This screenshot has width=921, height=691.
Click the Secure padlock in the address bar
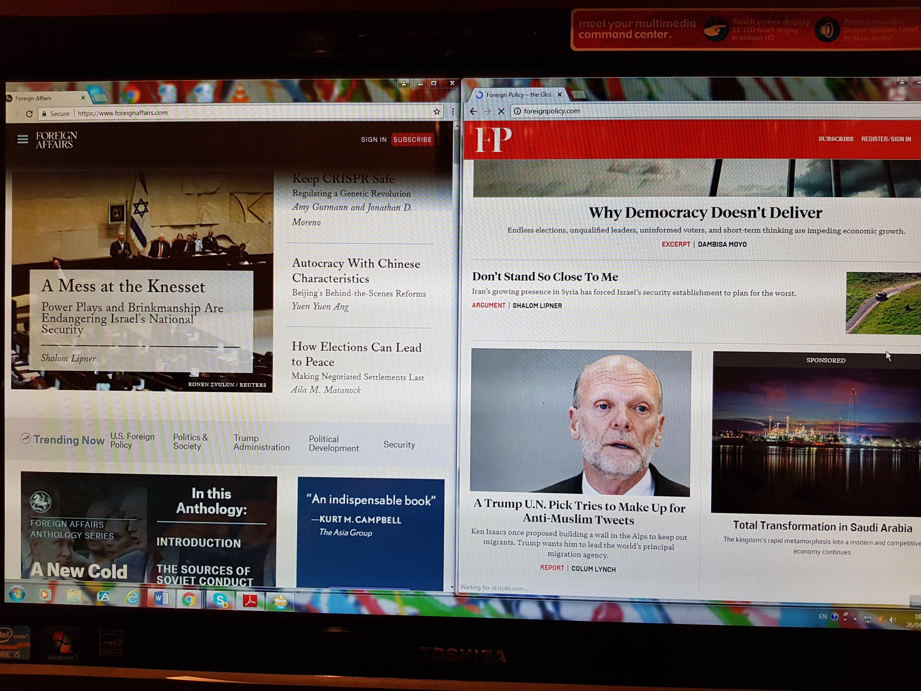tap(44, 114)
